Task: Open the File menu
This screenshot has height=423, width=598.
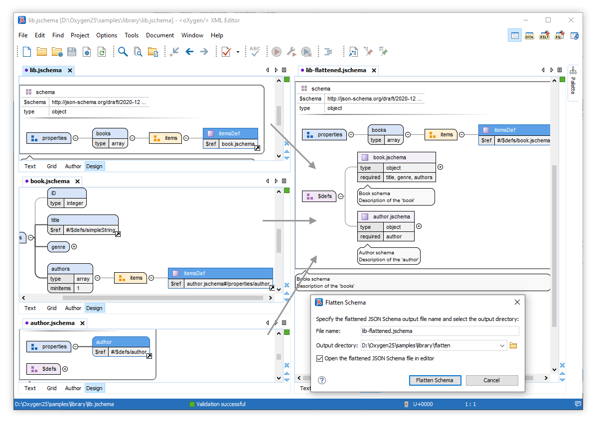Action: click(x=23, y=35)
